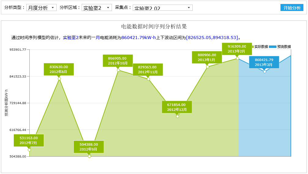Click the 2013年2月 data point marker
The image size is (308, 174).
tap(237, 58)
